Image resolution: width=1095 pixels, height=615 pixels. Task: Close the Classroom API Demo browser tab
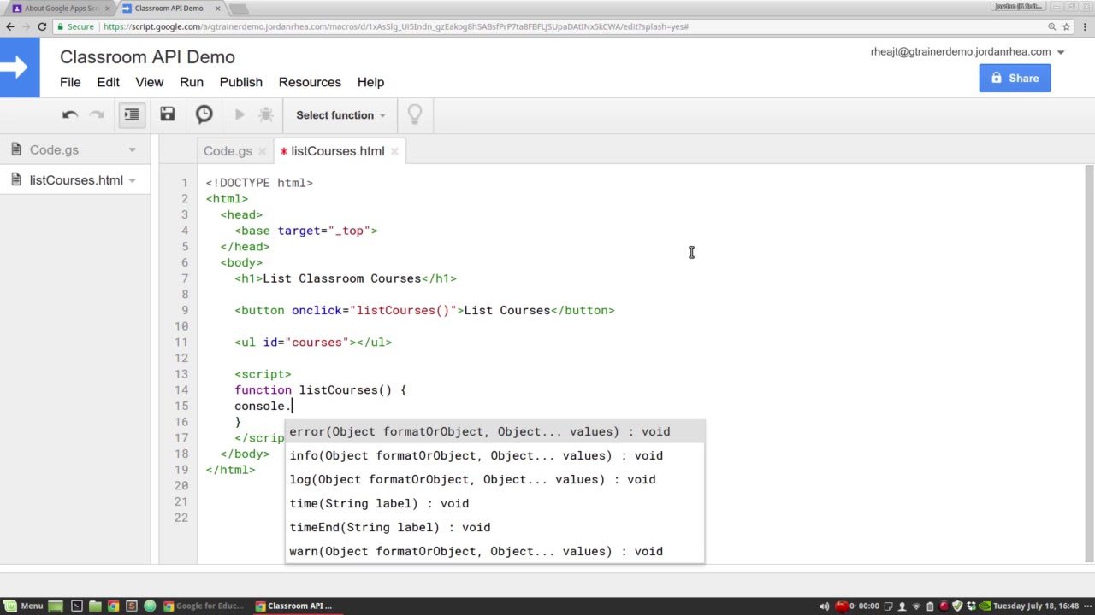(x=217, y=9)
